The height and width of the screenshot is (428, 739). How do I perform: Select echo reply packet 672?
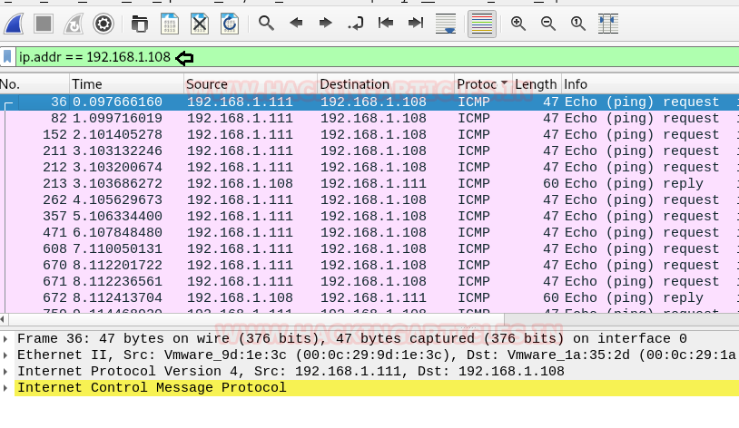point(369,297)
